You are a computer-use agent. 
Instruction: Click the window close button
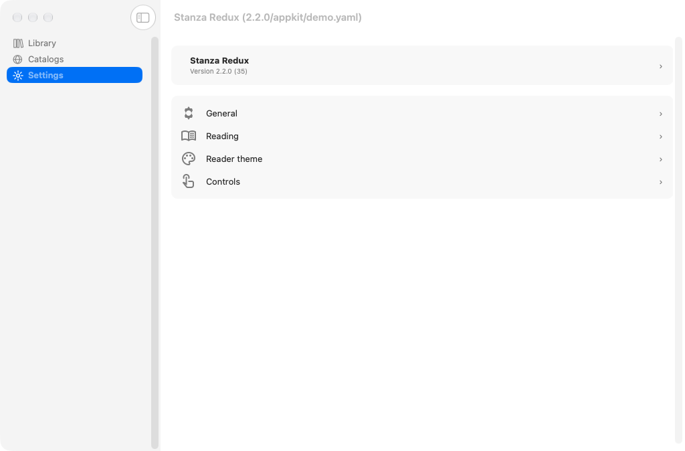click(17, 17)
